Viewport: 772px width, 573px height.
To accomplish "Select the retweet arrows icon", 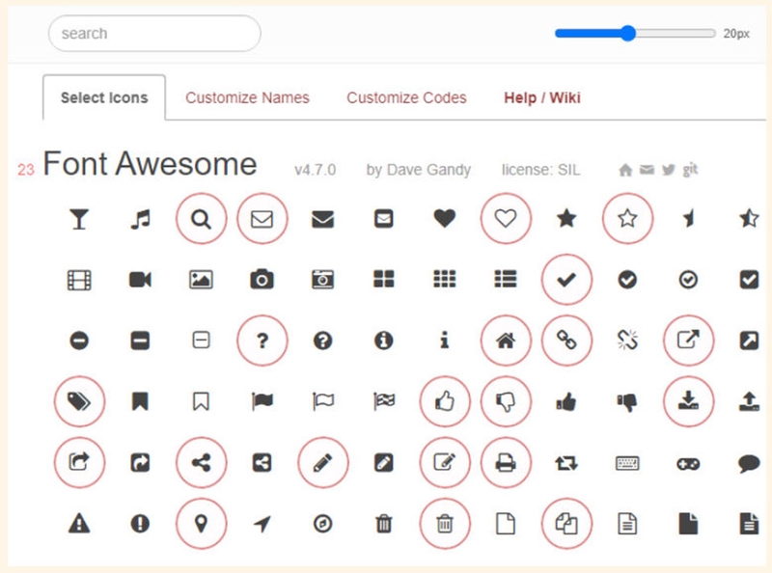I will coord(566,463).
